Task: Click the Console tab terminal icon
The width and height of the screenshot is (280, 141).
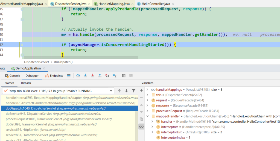Action: tap(7, 76)
